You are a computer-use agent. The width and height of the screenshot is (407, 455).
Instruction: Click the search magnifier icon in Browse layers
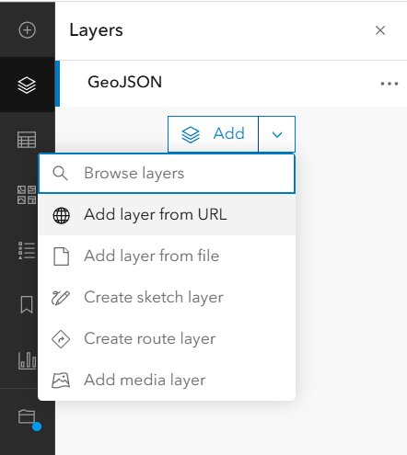coord(60,174)
